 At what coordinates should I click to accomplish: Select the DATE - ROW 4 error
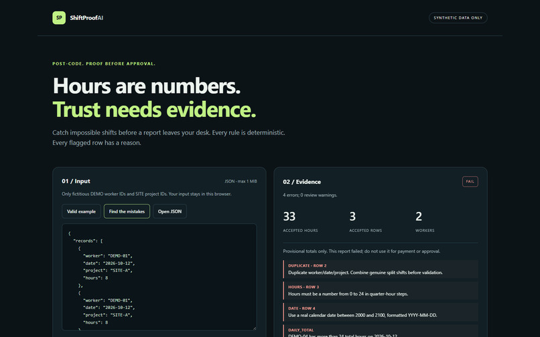point(381,312)
